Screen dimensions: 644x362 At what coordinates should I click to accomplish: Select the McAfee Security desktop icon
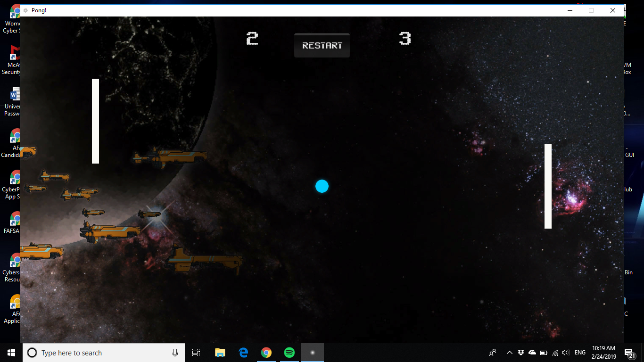[12, 60]
